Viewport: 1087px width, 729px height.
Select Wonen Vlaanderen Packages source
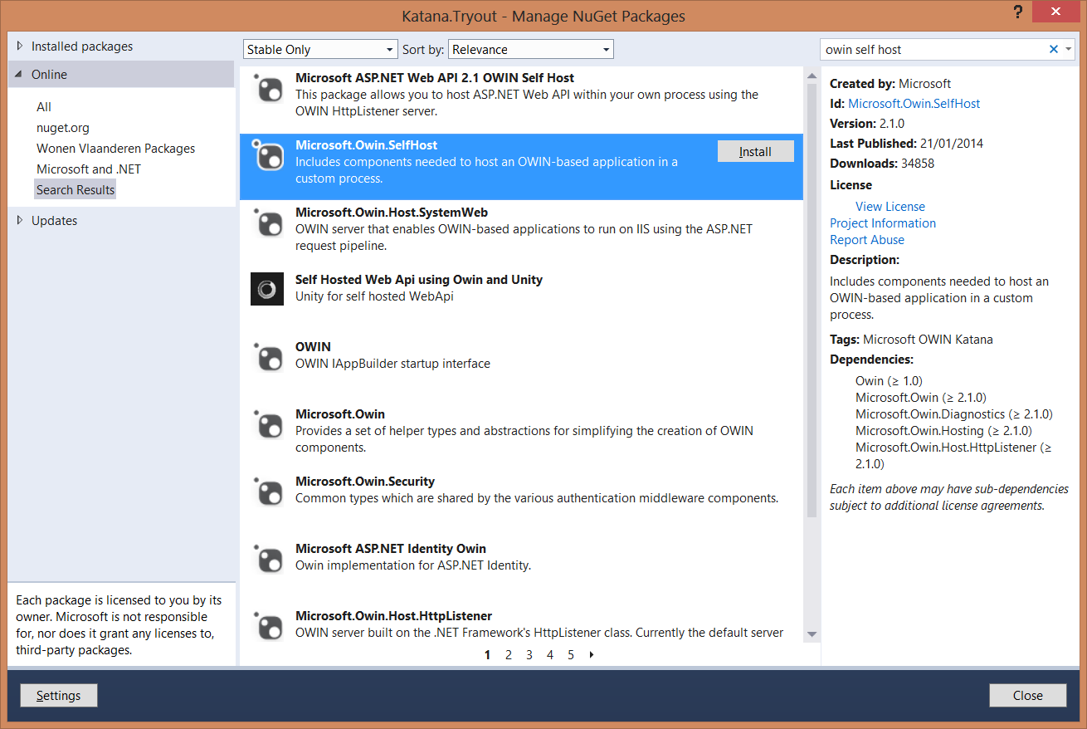(116, 148)
